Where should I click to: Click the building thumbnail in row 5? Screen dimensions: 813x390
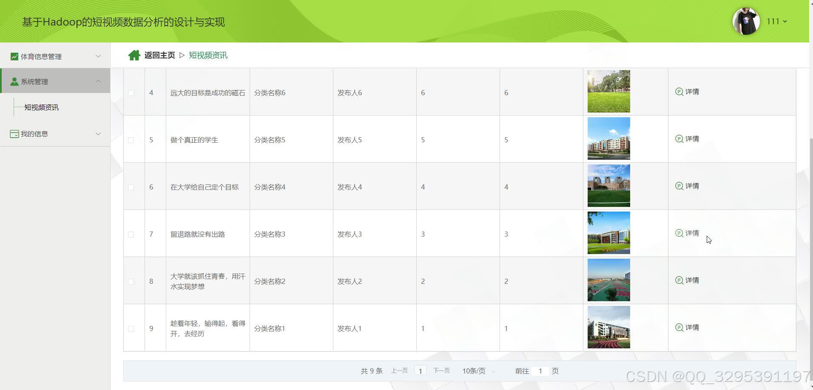(609, 138)
